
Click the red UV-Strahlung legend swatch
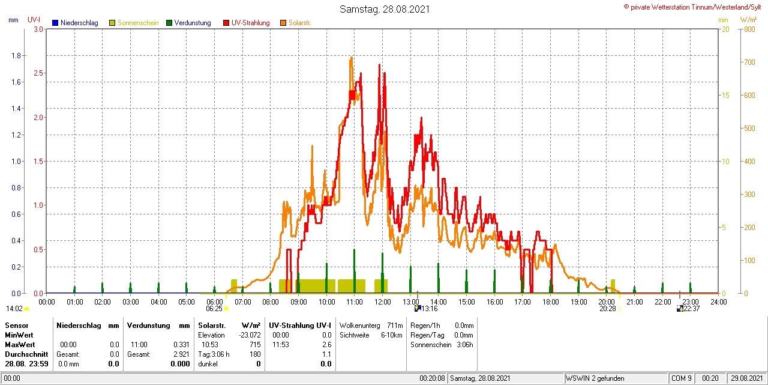tap(226, 23)
